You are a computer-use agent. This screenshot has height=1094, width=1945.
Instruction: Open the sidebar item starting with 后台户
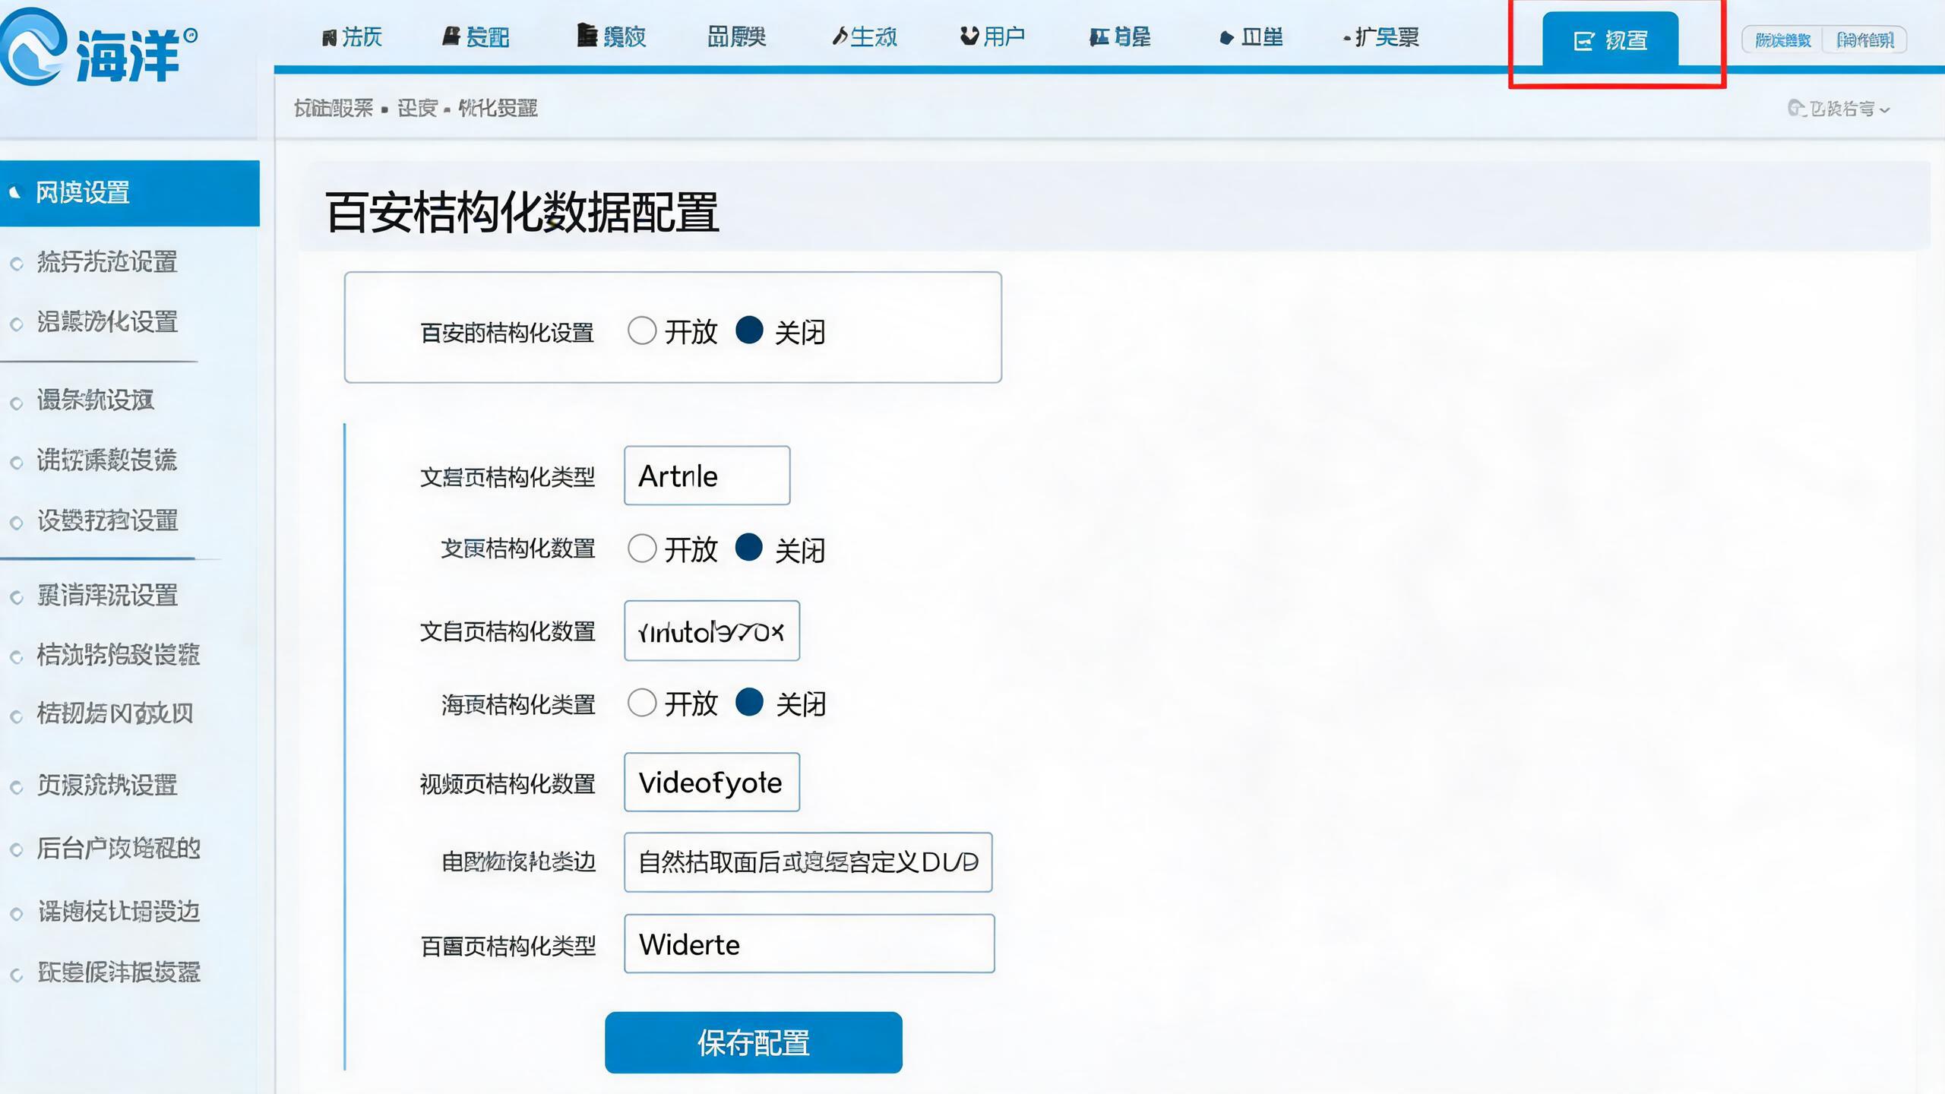(119, 849)
